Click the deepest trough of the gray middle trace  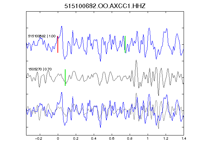[159, 95]
